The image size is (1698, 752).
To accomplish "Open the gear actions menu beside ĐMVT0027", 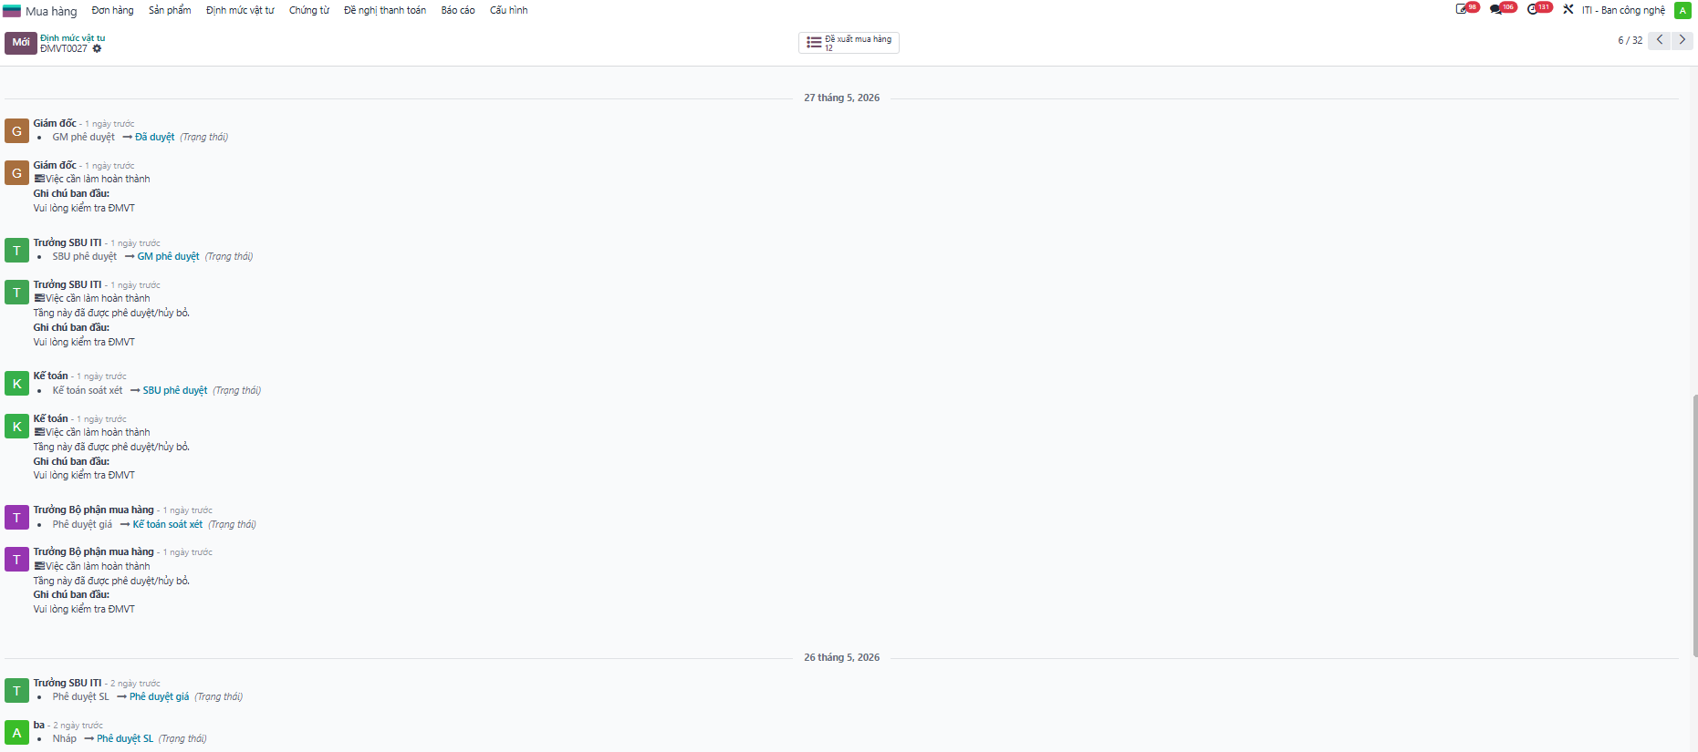I will point(97,49).
